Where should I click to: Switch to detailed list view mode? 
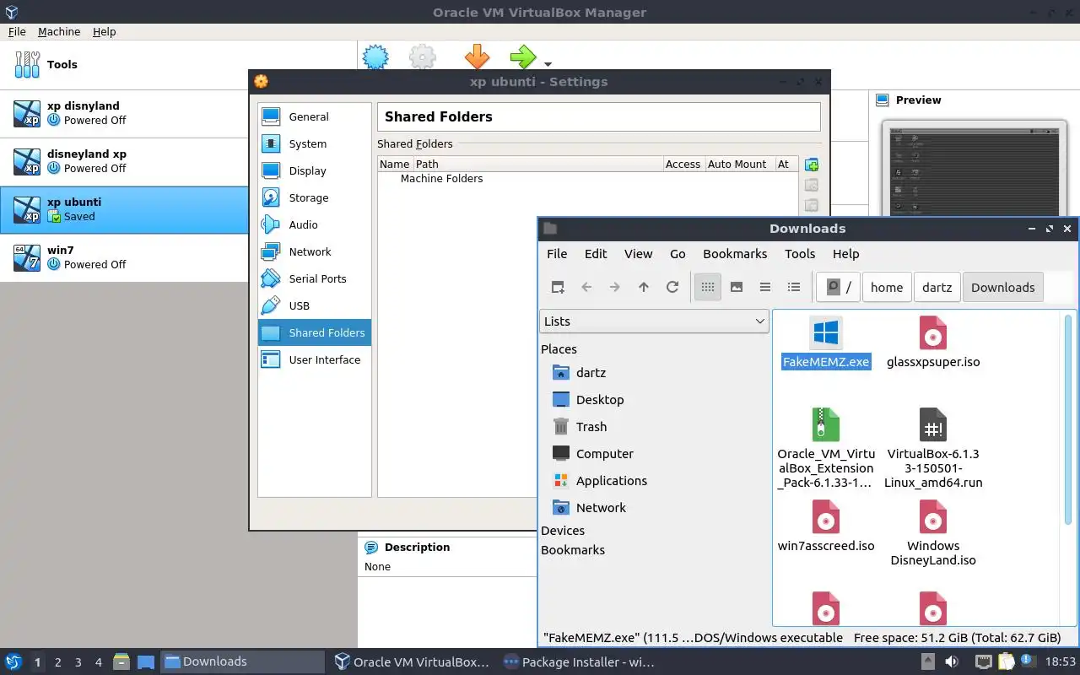(x=794, y=287)
